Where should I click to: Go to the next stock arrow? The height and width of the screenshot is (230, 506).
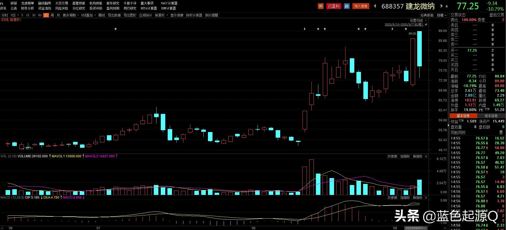441,6
